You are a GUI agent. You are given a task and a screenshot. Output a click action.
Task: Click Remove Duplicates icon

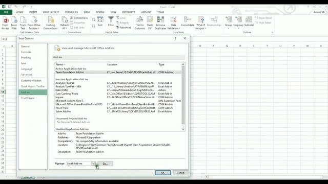point(160,23)
